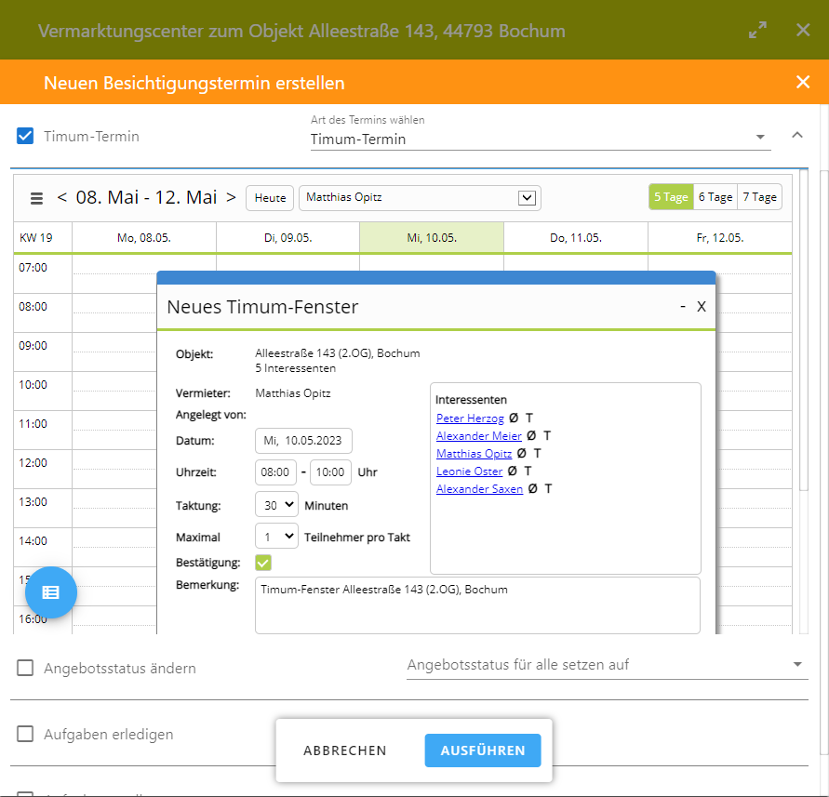Open the Taktung minutes dropdown

point(276,505)
